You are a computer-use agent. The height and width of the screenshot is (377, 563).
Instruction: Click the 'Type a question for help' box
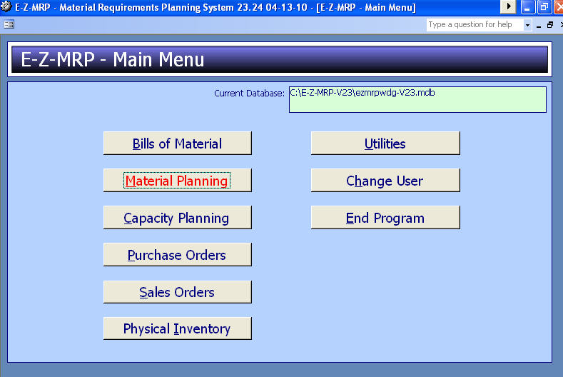(x=475, y=24)
